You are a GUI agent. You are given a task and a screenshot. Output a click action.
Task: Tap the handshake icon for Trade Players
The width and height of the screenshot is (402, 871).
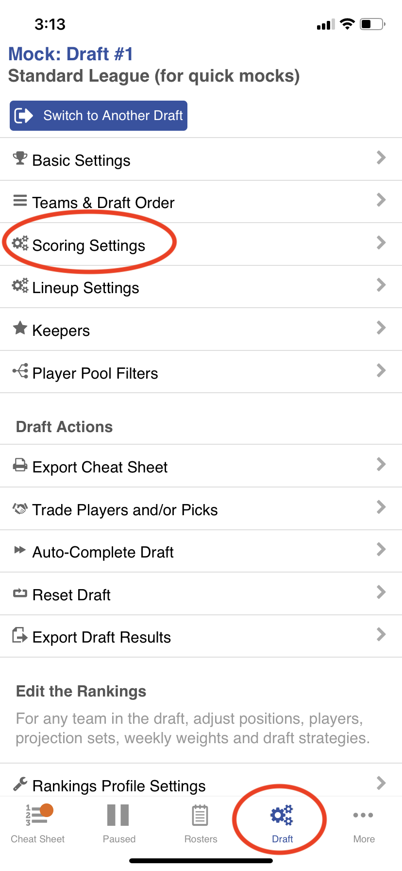click(20, 508)
